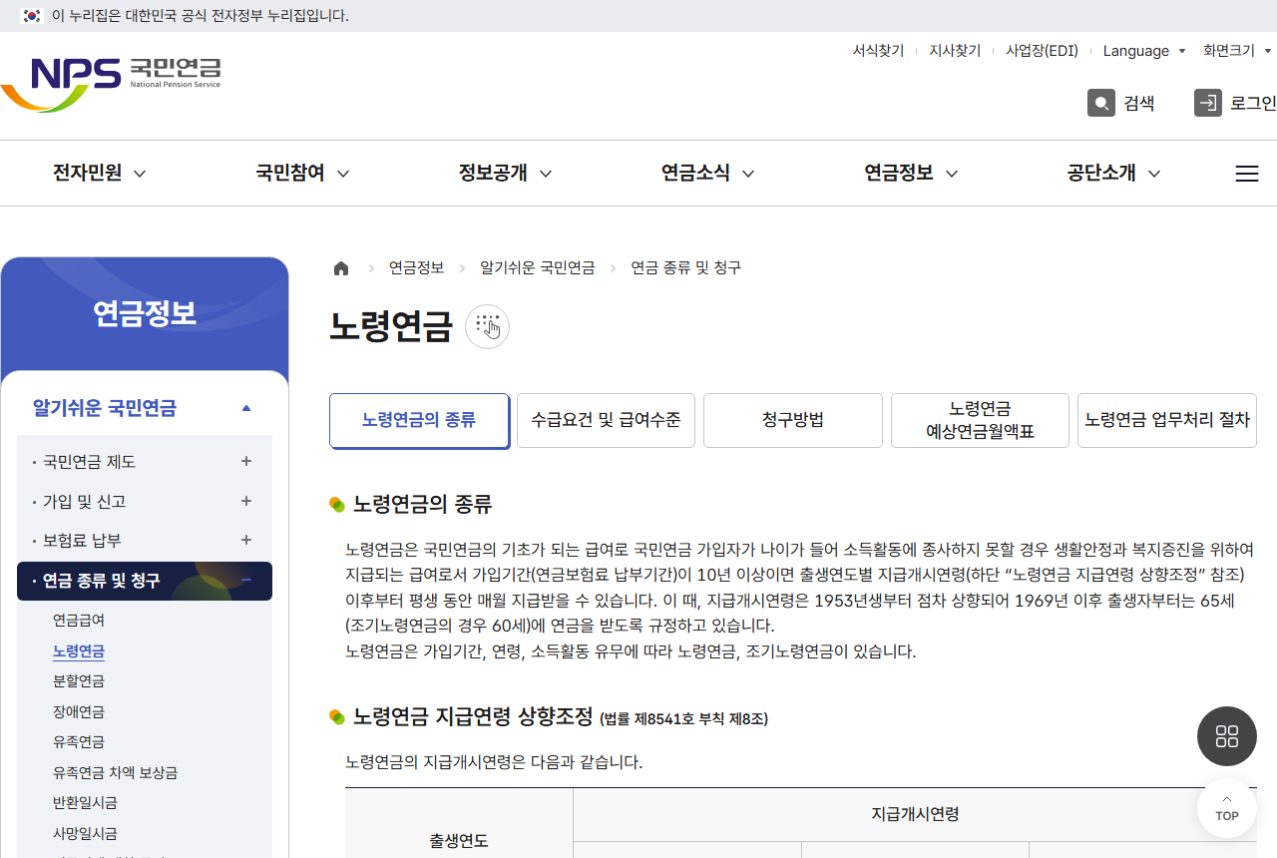This screenshot has width=1277, height=858.
Task: Open 유족연금 차액 보상금 in the sidebar
Action: (115, 773)
